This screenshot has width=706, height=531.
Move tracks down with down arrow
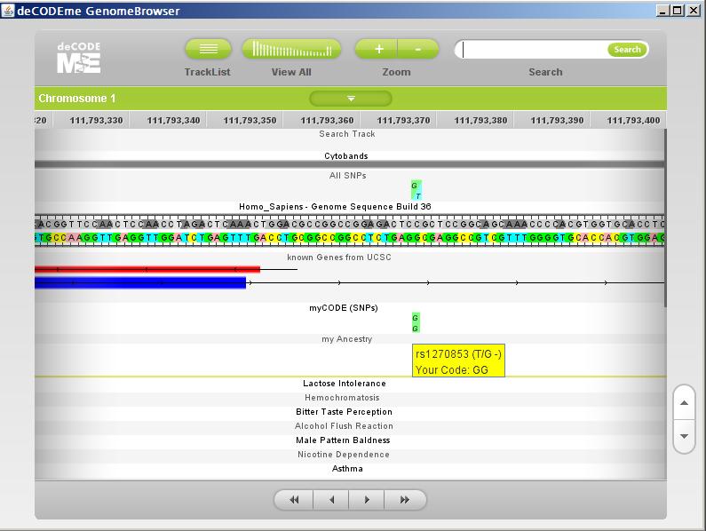[x=684, y=436]
